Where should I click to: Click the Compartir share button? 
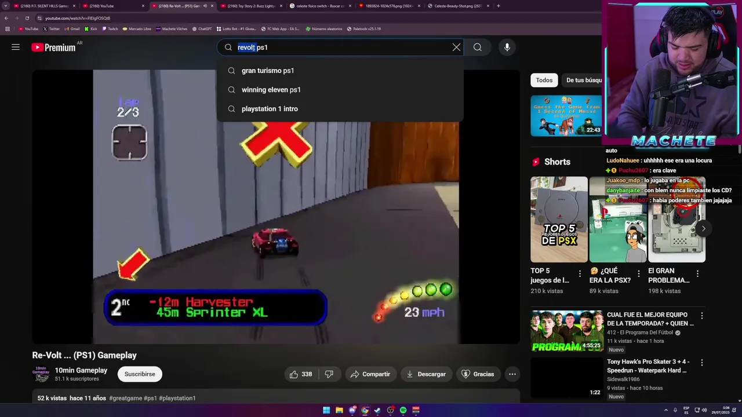pos(371,374)
